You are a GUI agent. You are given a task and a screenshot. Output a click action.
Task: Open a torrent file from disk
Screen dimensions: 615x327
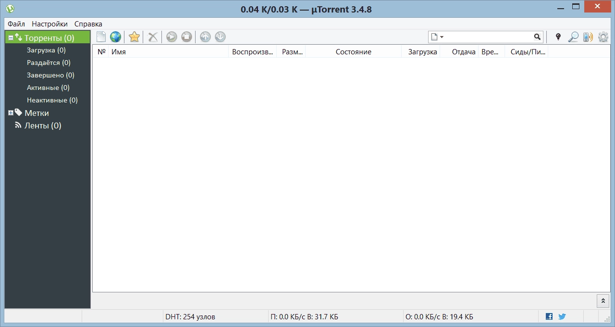point(101,37)
